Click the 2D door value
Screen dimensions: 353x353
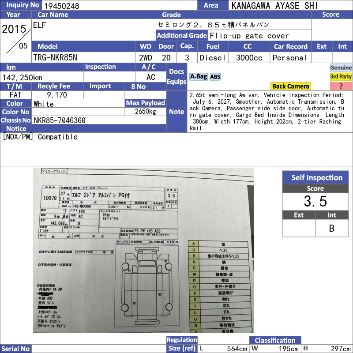click(x=166, y=58)
